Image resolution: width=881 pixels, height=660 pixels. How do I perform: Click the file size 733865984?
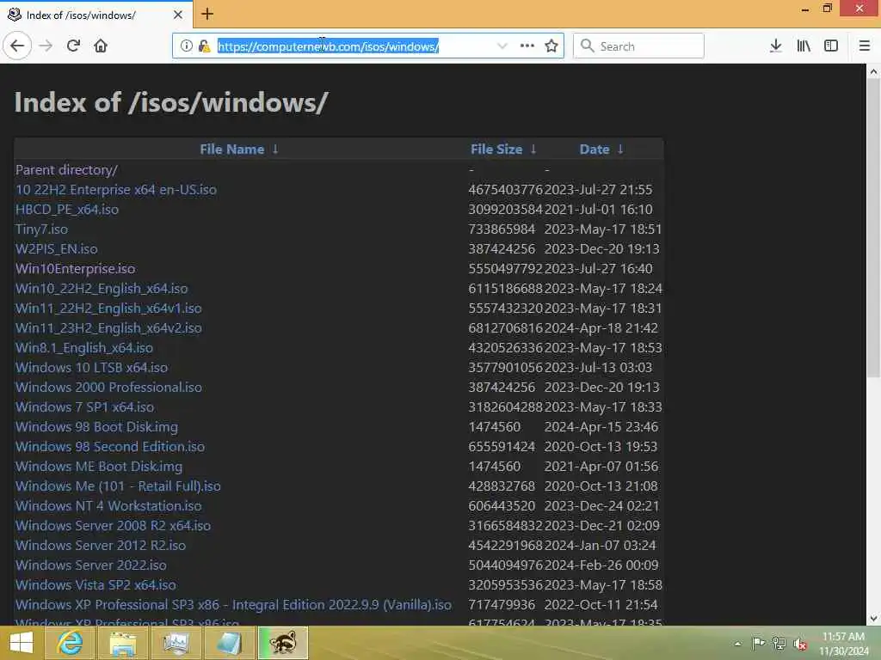502,229
